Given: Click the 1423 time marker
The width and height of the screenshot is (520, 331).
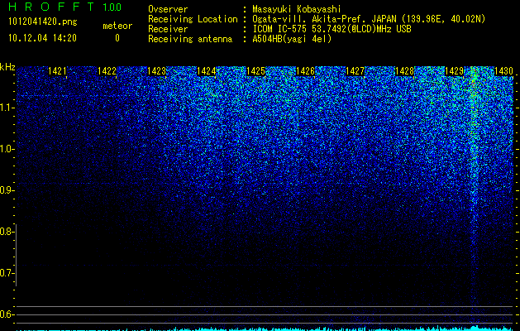Looking at the screenshot, I should click(x=156, y=71).
